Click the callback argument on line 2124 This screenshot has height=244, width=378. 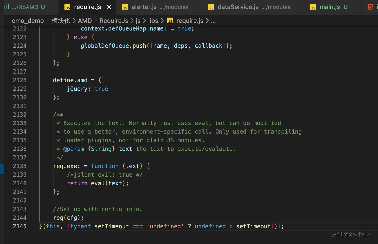coord(209,46)
